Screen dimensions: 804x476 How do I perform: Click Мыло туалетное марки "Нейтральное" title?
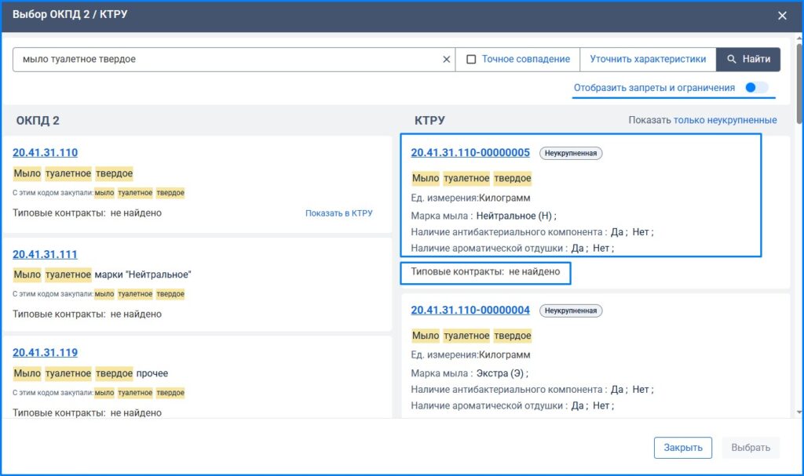(x=102, y=274)
